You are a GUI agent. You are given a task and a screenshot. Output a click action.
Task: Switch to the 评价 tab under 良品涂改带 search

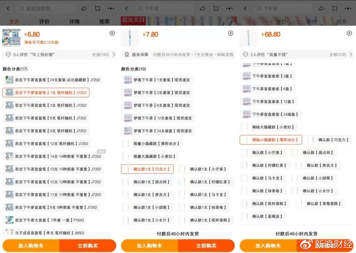(44, 21)
